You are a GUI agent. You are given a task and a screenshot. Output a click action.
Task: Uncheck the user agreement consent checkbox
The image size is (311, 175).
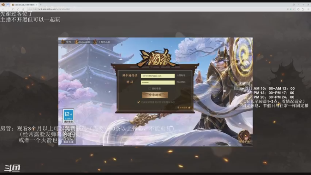point(138,102)
